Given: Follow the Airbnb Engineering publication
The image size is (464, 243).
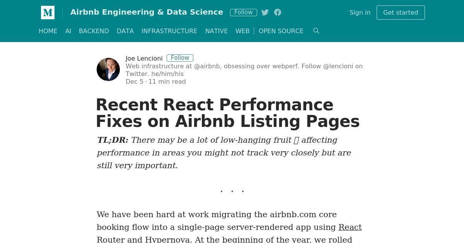Looking at the screenshot, I should (244, 12).
